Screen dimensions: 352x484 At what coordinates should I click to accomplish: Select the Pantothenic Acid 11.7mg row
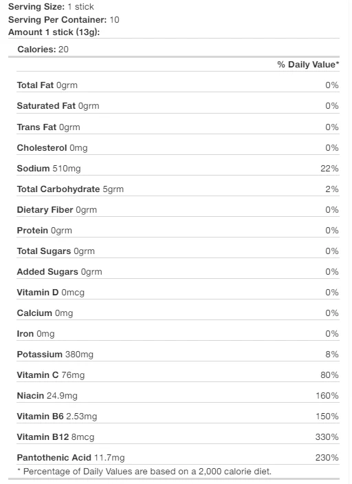tap(178, 457)
